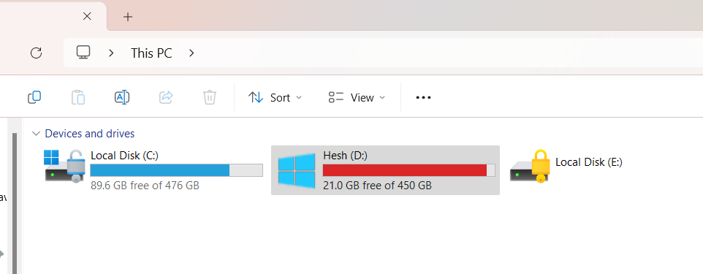Open the View dropdown menu
Screen dimensions: 703x274
pyautogui.click(x=357, y=97)
